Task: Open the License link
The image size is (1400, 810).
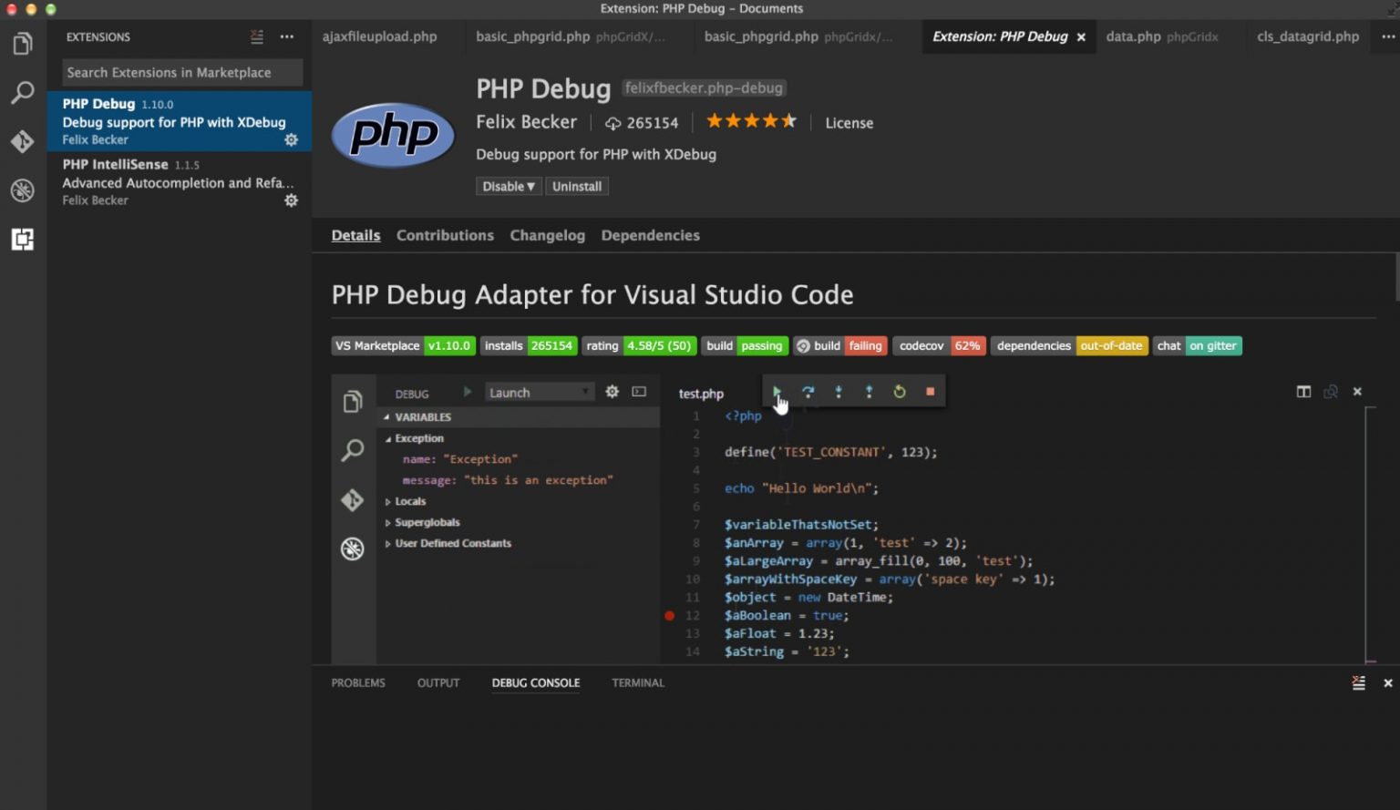Action: tap(849, 123)
